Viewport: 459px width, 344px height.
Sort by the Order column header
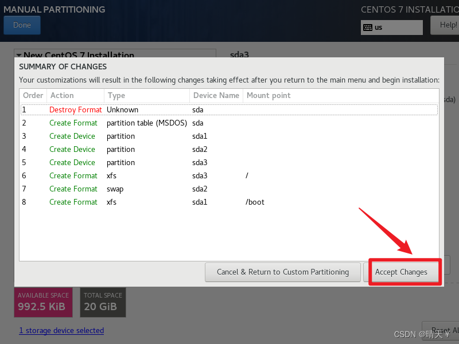33,96
